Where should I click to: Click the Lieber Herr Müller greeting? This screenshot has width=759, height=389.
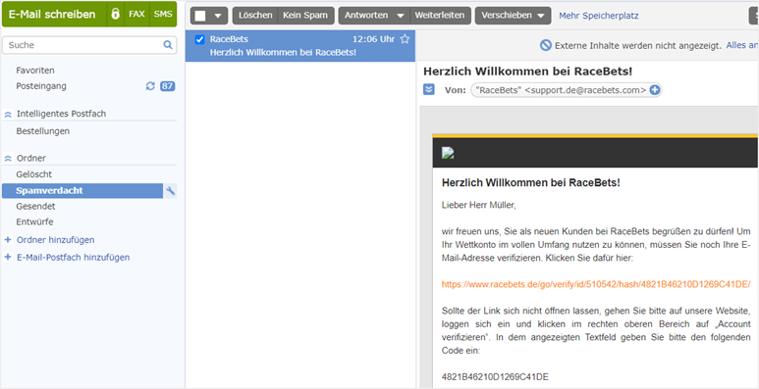point(479,205)
